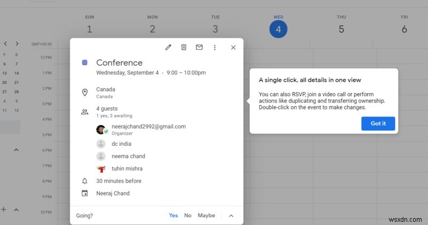The image size is (428, 225).
Task: Collapse bottom sidebar section next to plus icon
Action: click(x=17, y=210)
